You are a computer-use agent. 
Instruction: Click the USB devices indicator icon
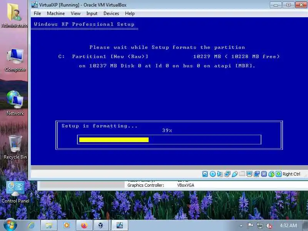point(235,174)
